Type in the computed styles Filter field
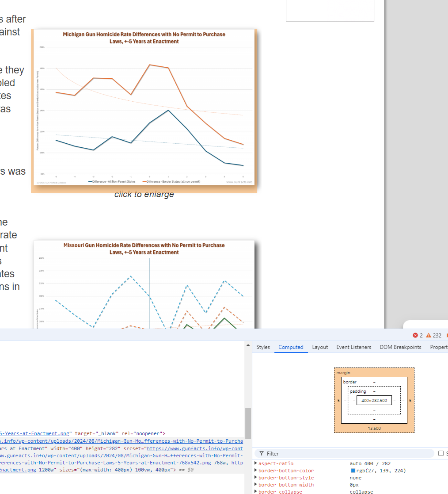 (x=349, y=454)
